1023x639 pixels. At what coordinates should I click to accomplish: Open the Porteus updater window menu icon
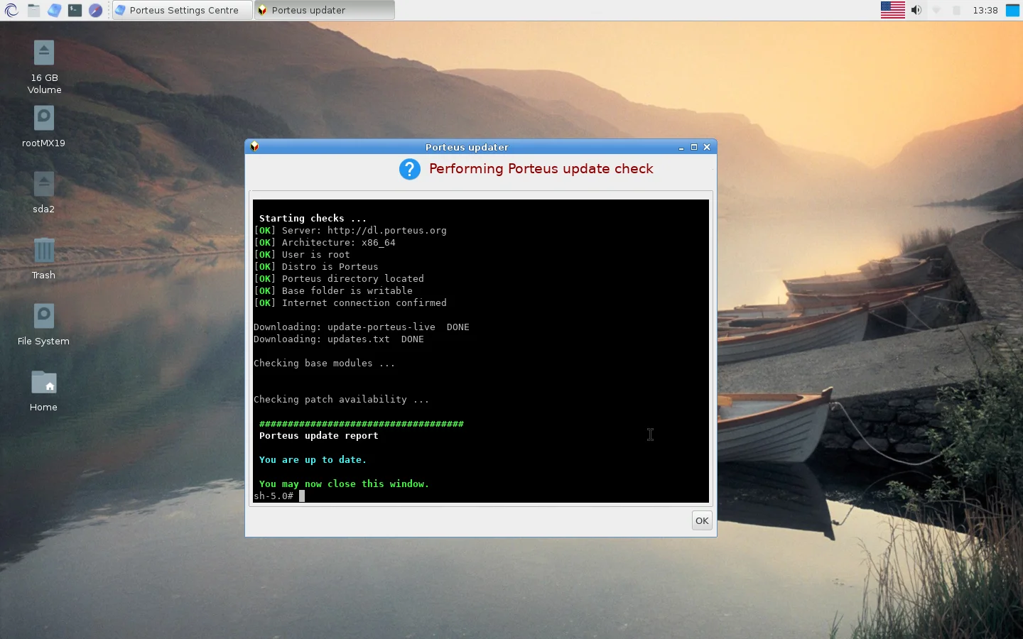click(254, 147)
